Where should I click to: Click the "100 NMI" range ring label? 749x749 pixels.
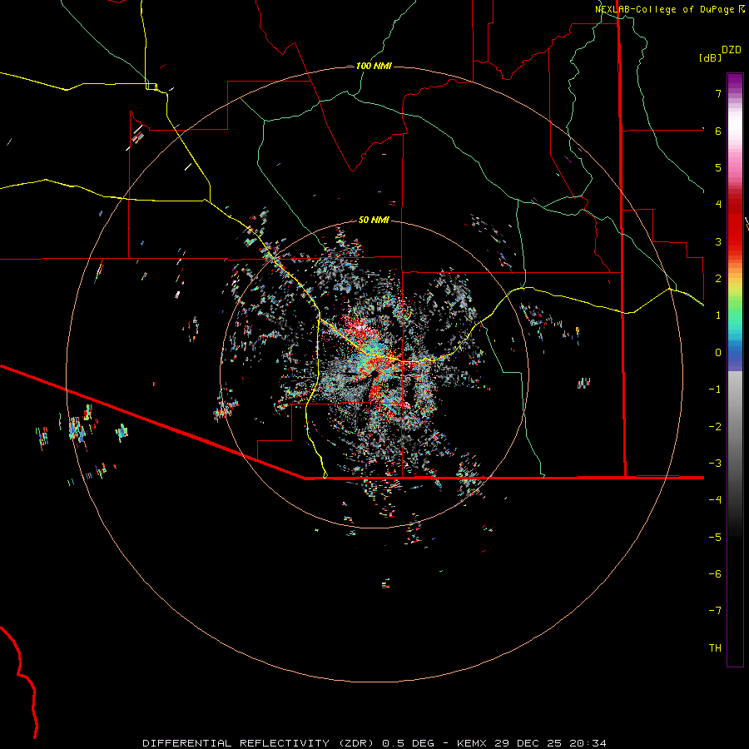pyautogui.click(x=374, y=66)
